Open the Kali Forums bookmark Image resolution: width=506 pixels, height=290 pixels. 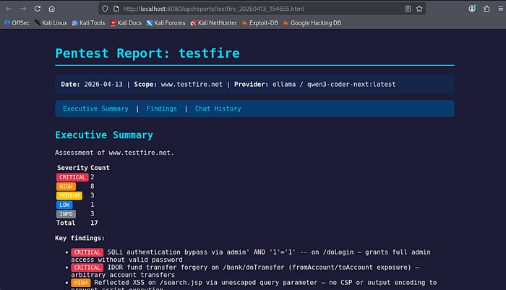tap(166, 23)
